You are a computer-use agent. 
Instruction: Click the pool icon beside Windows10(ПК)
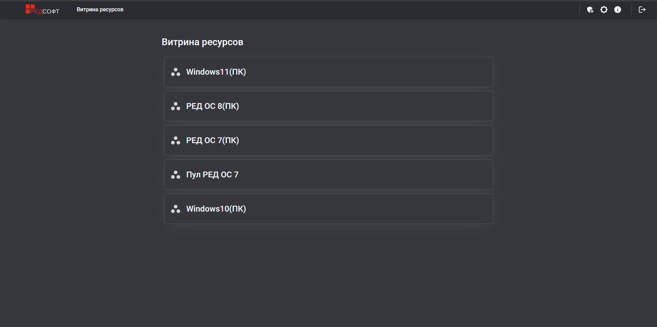[x=176, y=209]
